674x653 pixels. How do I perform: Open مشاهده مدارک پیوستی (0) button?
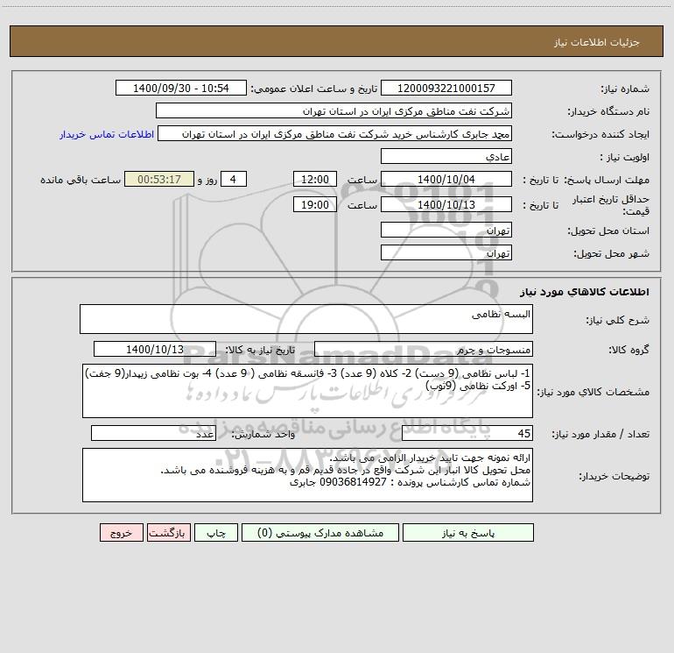(319, 532)
